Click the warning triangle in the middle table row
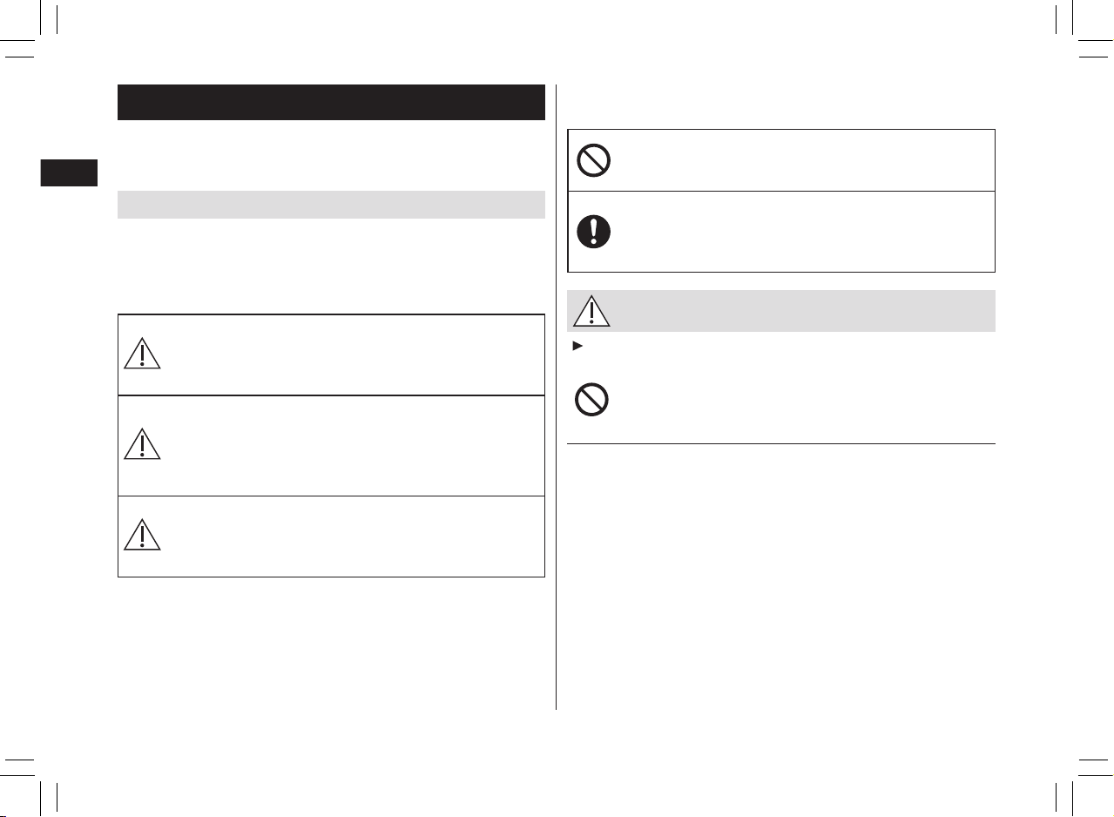The width and height of the screenshot is (1114, 817). tap(142, 443)
